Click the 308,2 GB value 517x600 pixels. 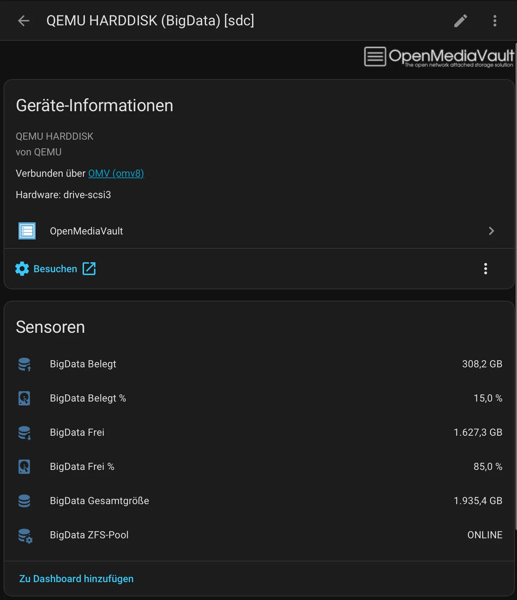482,364
